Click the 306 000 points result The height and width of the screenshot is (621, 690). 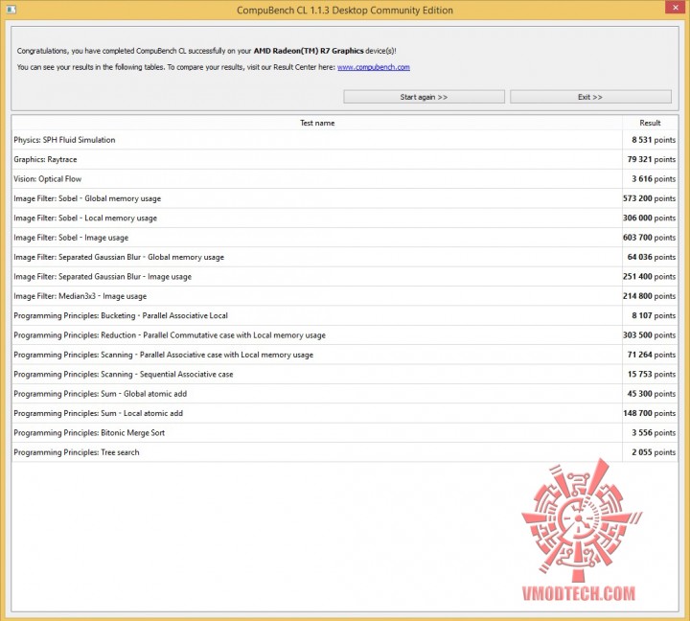649,218
